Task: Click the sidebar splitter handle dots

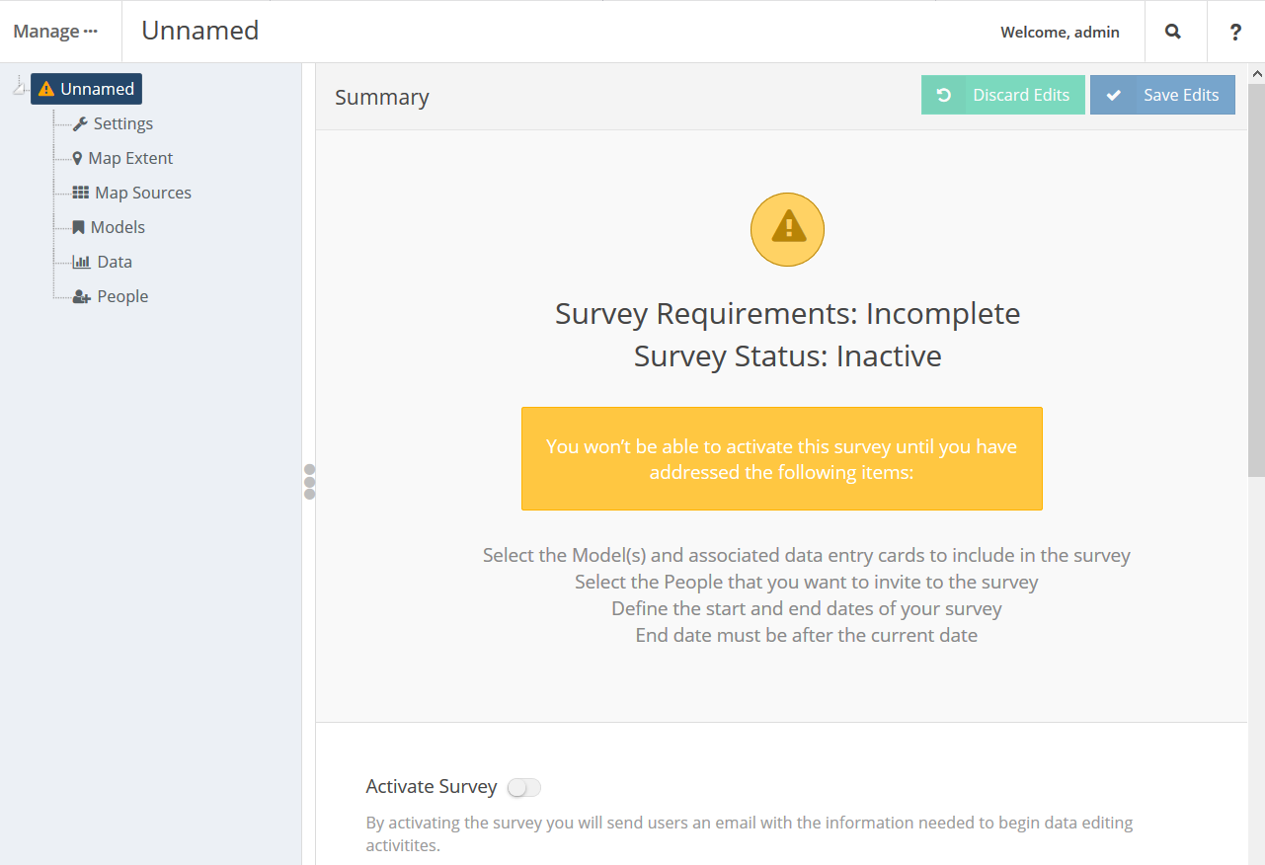Action: 309,481
